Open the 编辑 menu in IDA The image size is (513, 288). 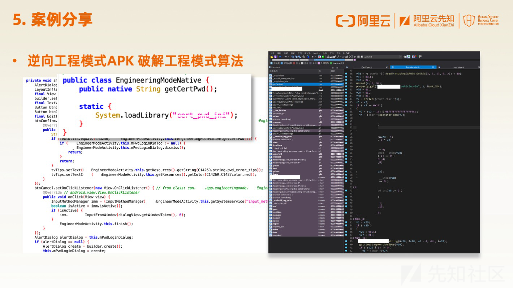279,53
